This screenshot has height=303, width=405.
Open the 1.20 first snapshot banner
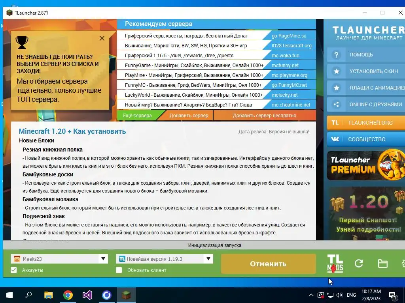tap(366, 213)
